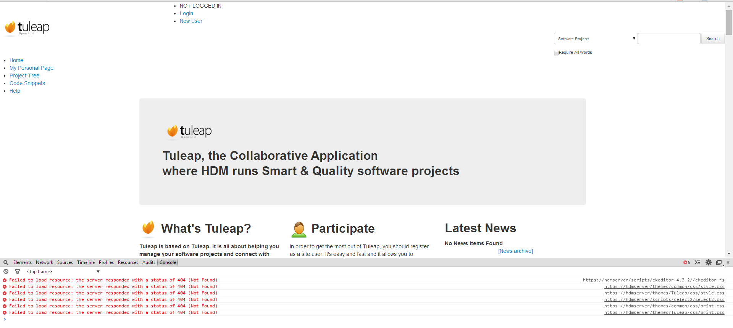Open the console filter funnel icon
The image size is (733, 328).
point(18,272)
